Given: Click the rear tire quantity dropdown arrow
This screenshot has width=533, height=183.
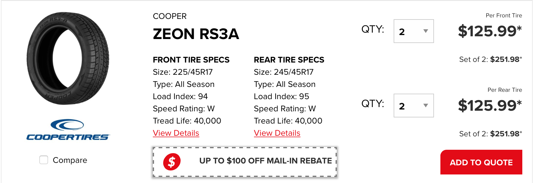Looking at the screenshot, I should [x=425, y=106].
